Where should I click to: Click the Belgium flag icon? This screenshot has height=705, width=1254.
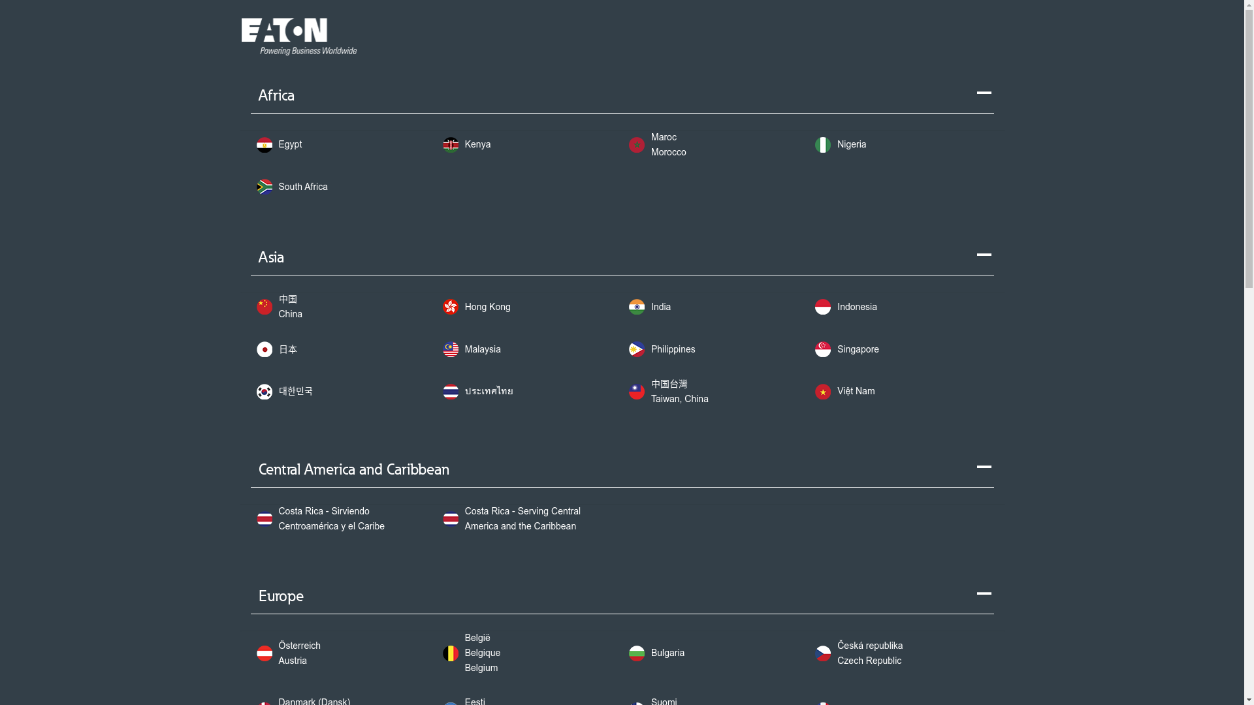click(451, 653)
